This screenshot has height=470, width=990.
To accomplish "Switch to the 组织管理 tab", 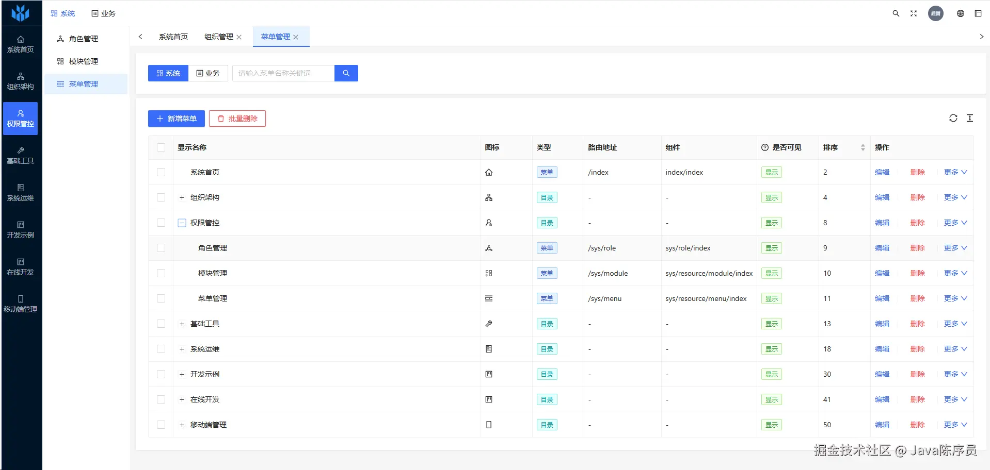I will point(219,37).
